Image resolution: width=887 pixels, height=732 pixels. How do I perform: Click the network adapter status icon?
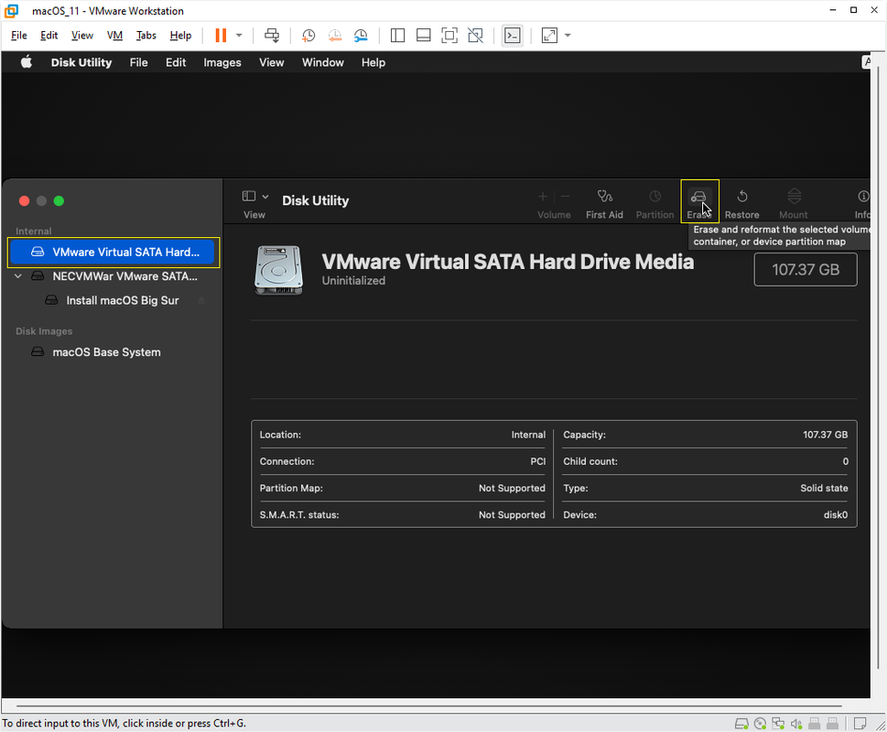coord(778,724)
